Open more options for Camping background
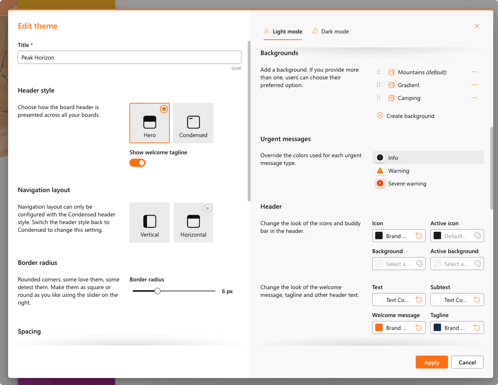Viewport: 498px width, 385px height. point(474,98)
